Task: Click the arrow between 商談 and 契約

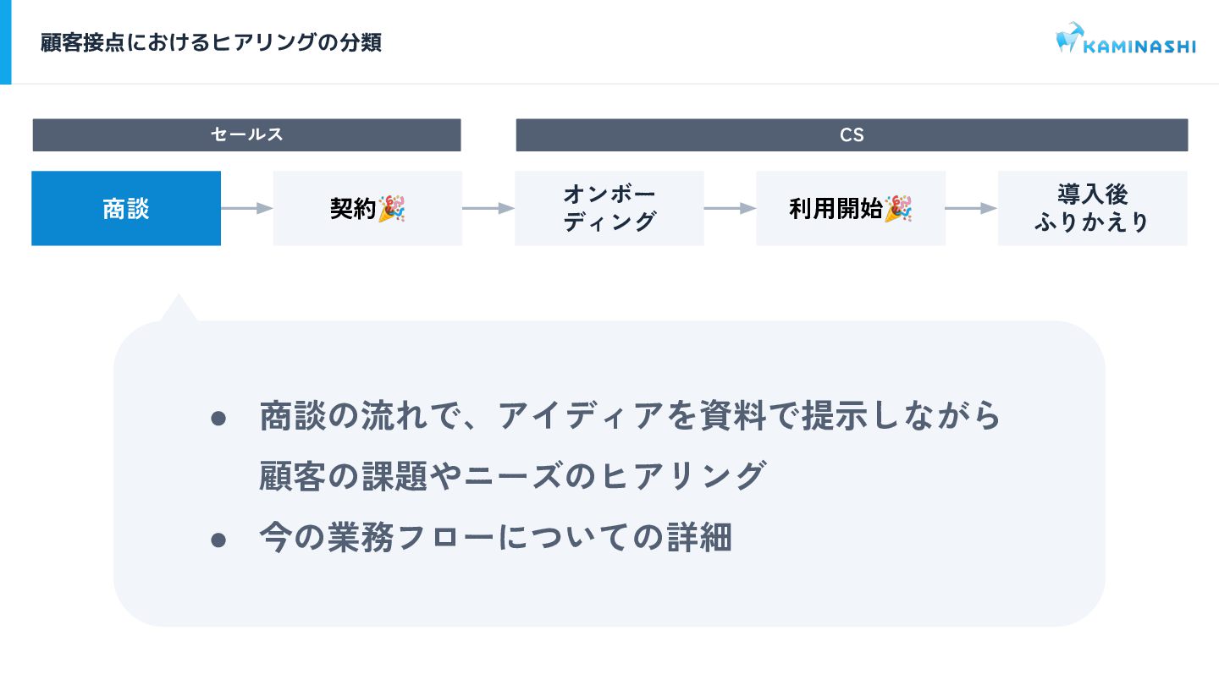Action: point(247,208)
